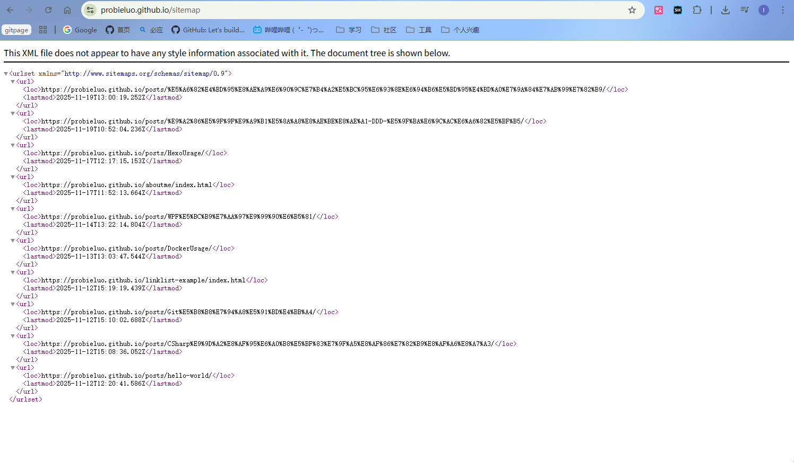Open the media controls toolbar icon
The height and width of the screenshot is (462, 794).
point(745,10)
